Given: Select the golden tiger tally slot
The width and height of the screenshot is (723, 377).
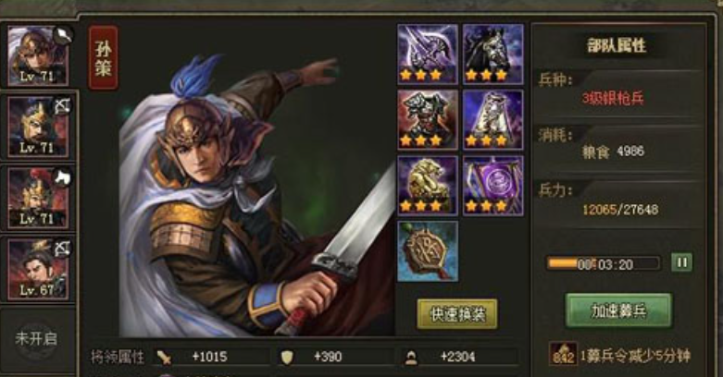Looking at the screenshot, I should click(428, 186).
